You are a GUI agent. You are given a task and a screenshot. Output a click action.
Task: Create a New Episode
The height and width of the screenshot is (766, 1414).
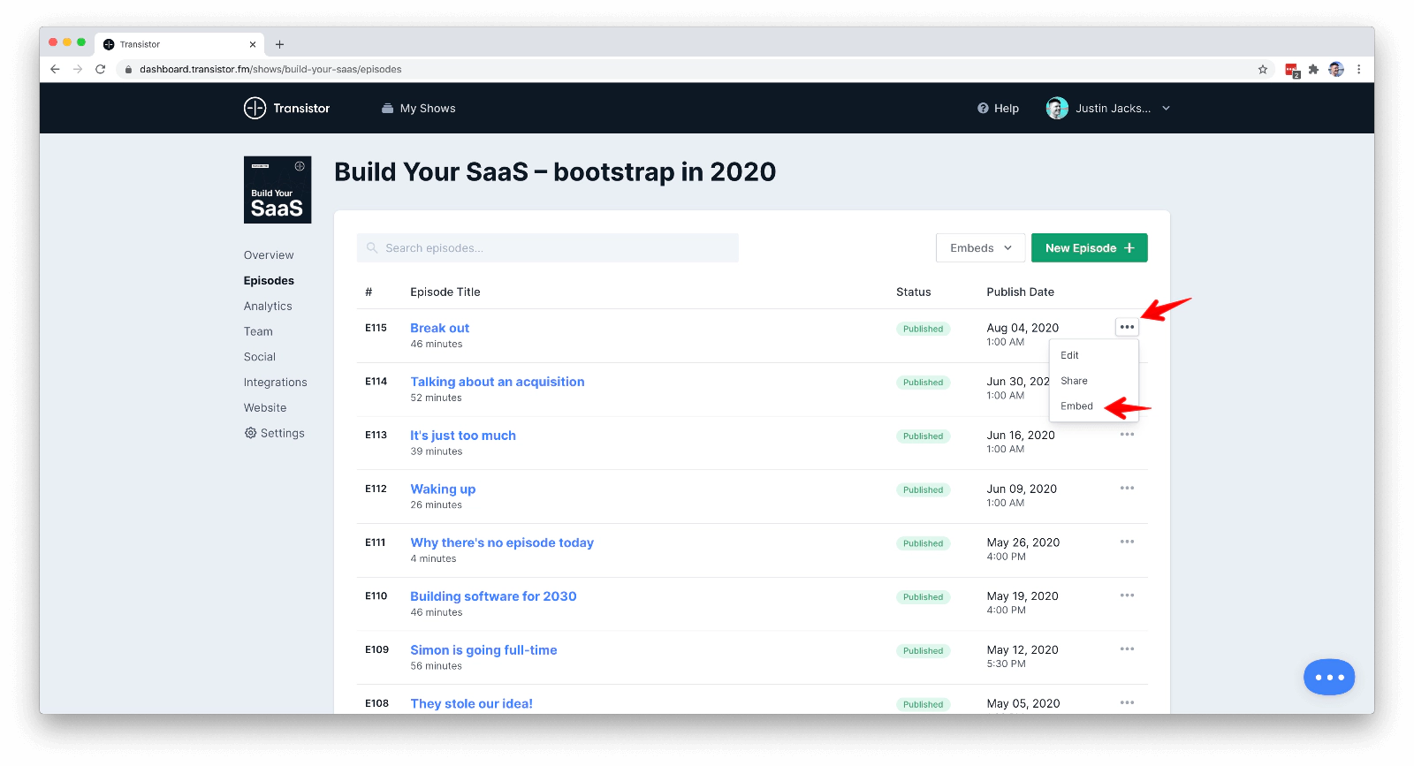pyautogui.click(x=1089, y=248)
